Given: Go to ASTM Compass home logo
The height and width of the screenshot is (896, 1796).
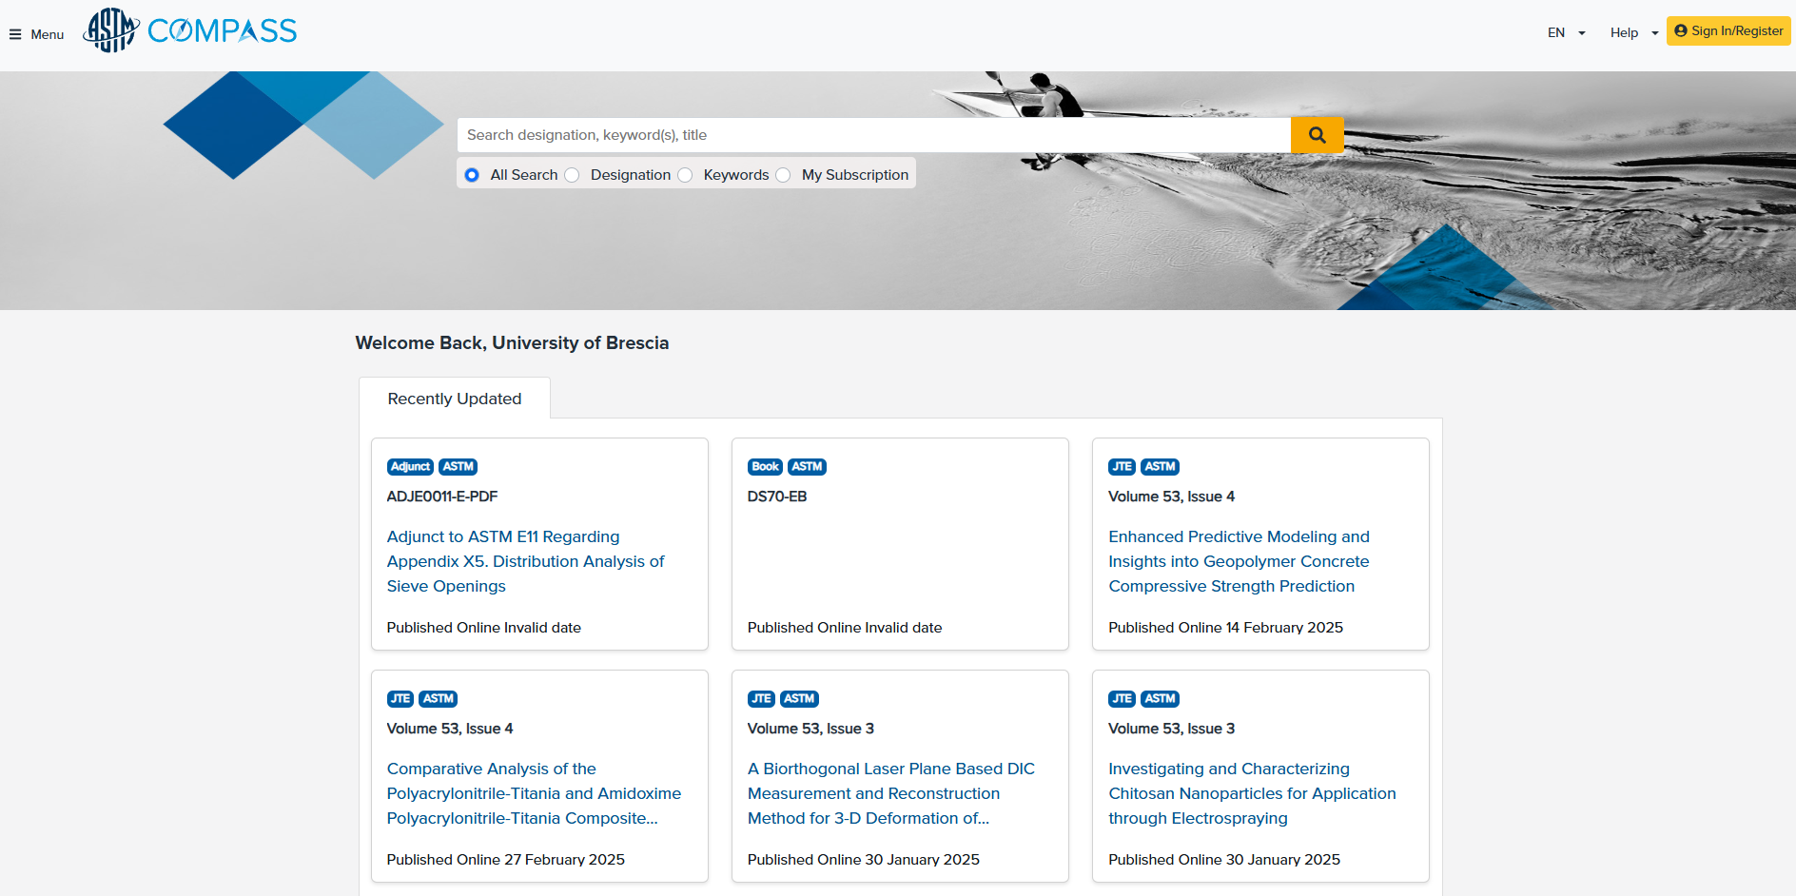Looking at the screenshot, I should tap(190, 30).
